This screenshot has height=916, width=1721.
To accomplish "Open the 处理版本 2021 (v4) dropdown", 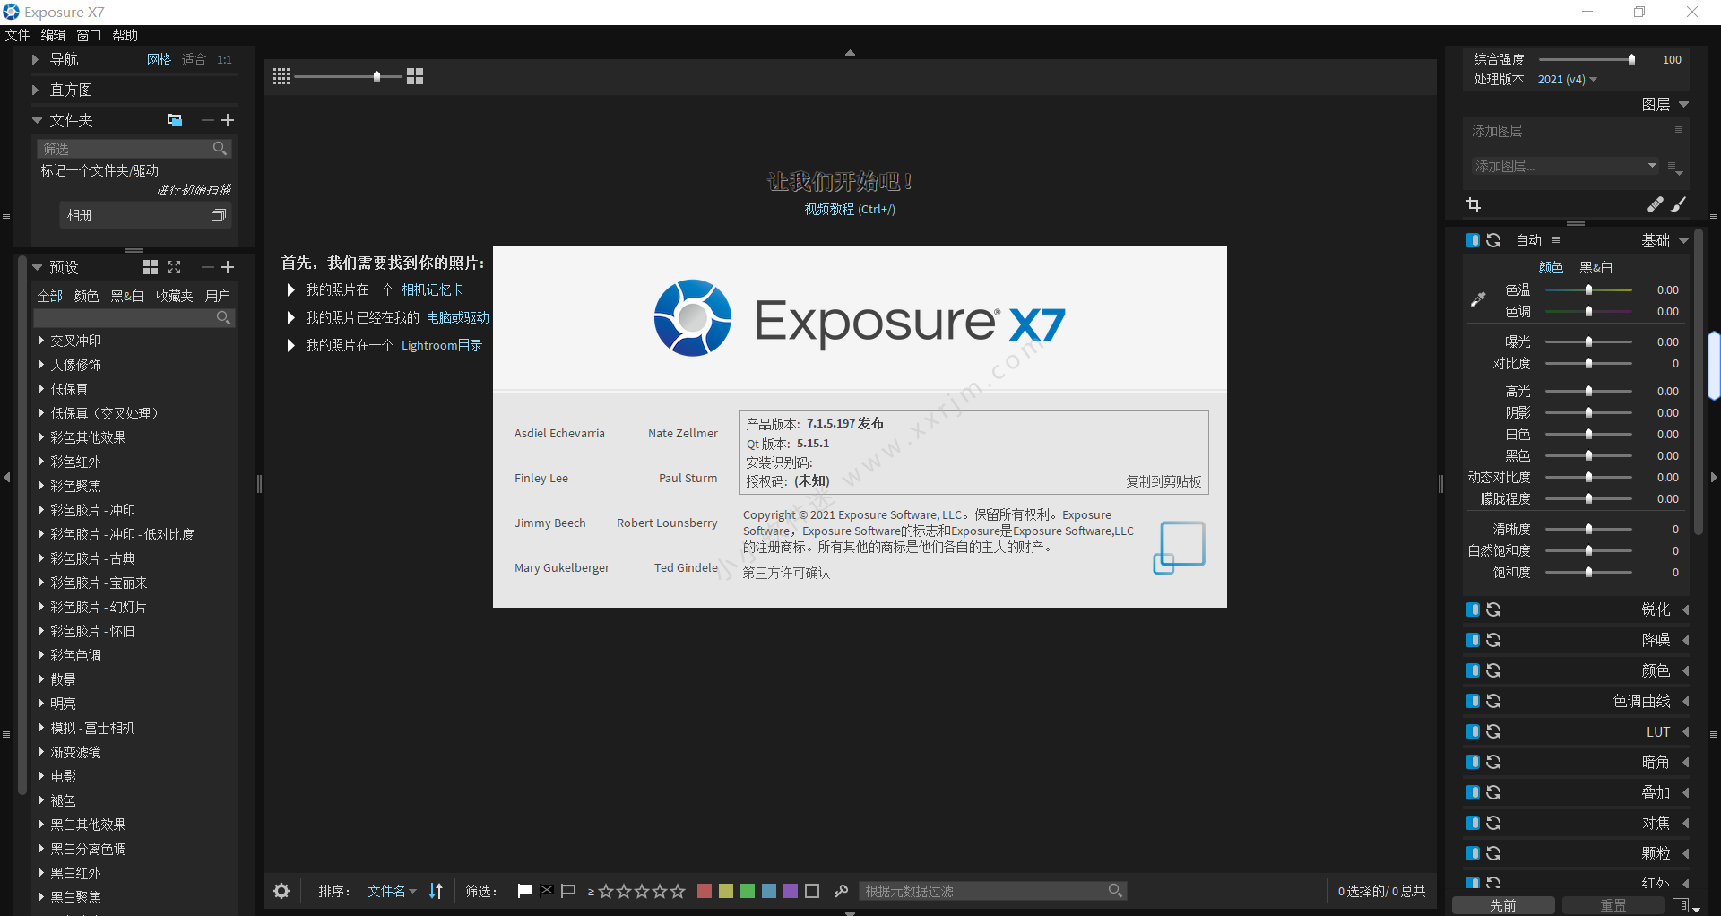I will click(x=1567, y=79).
